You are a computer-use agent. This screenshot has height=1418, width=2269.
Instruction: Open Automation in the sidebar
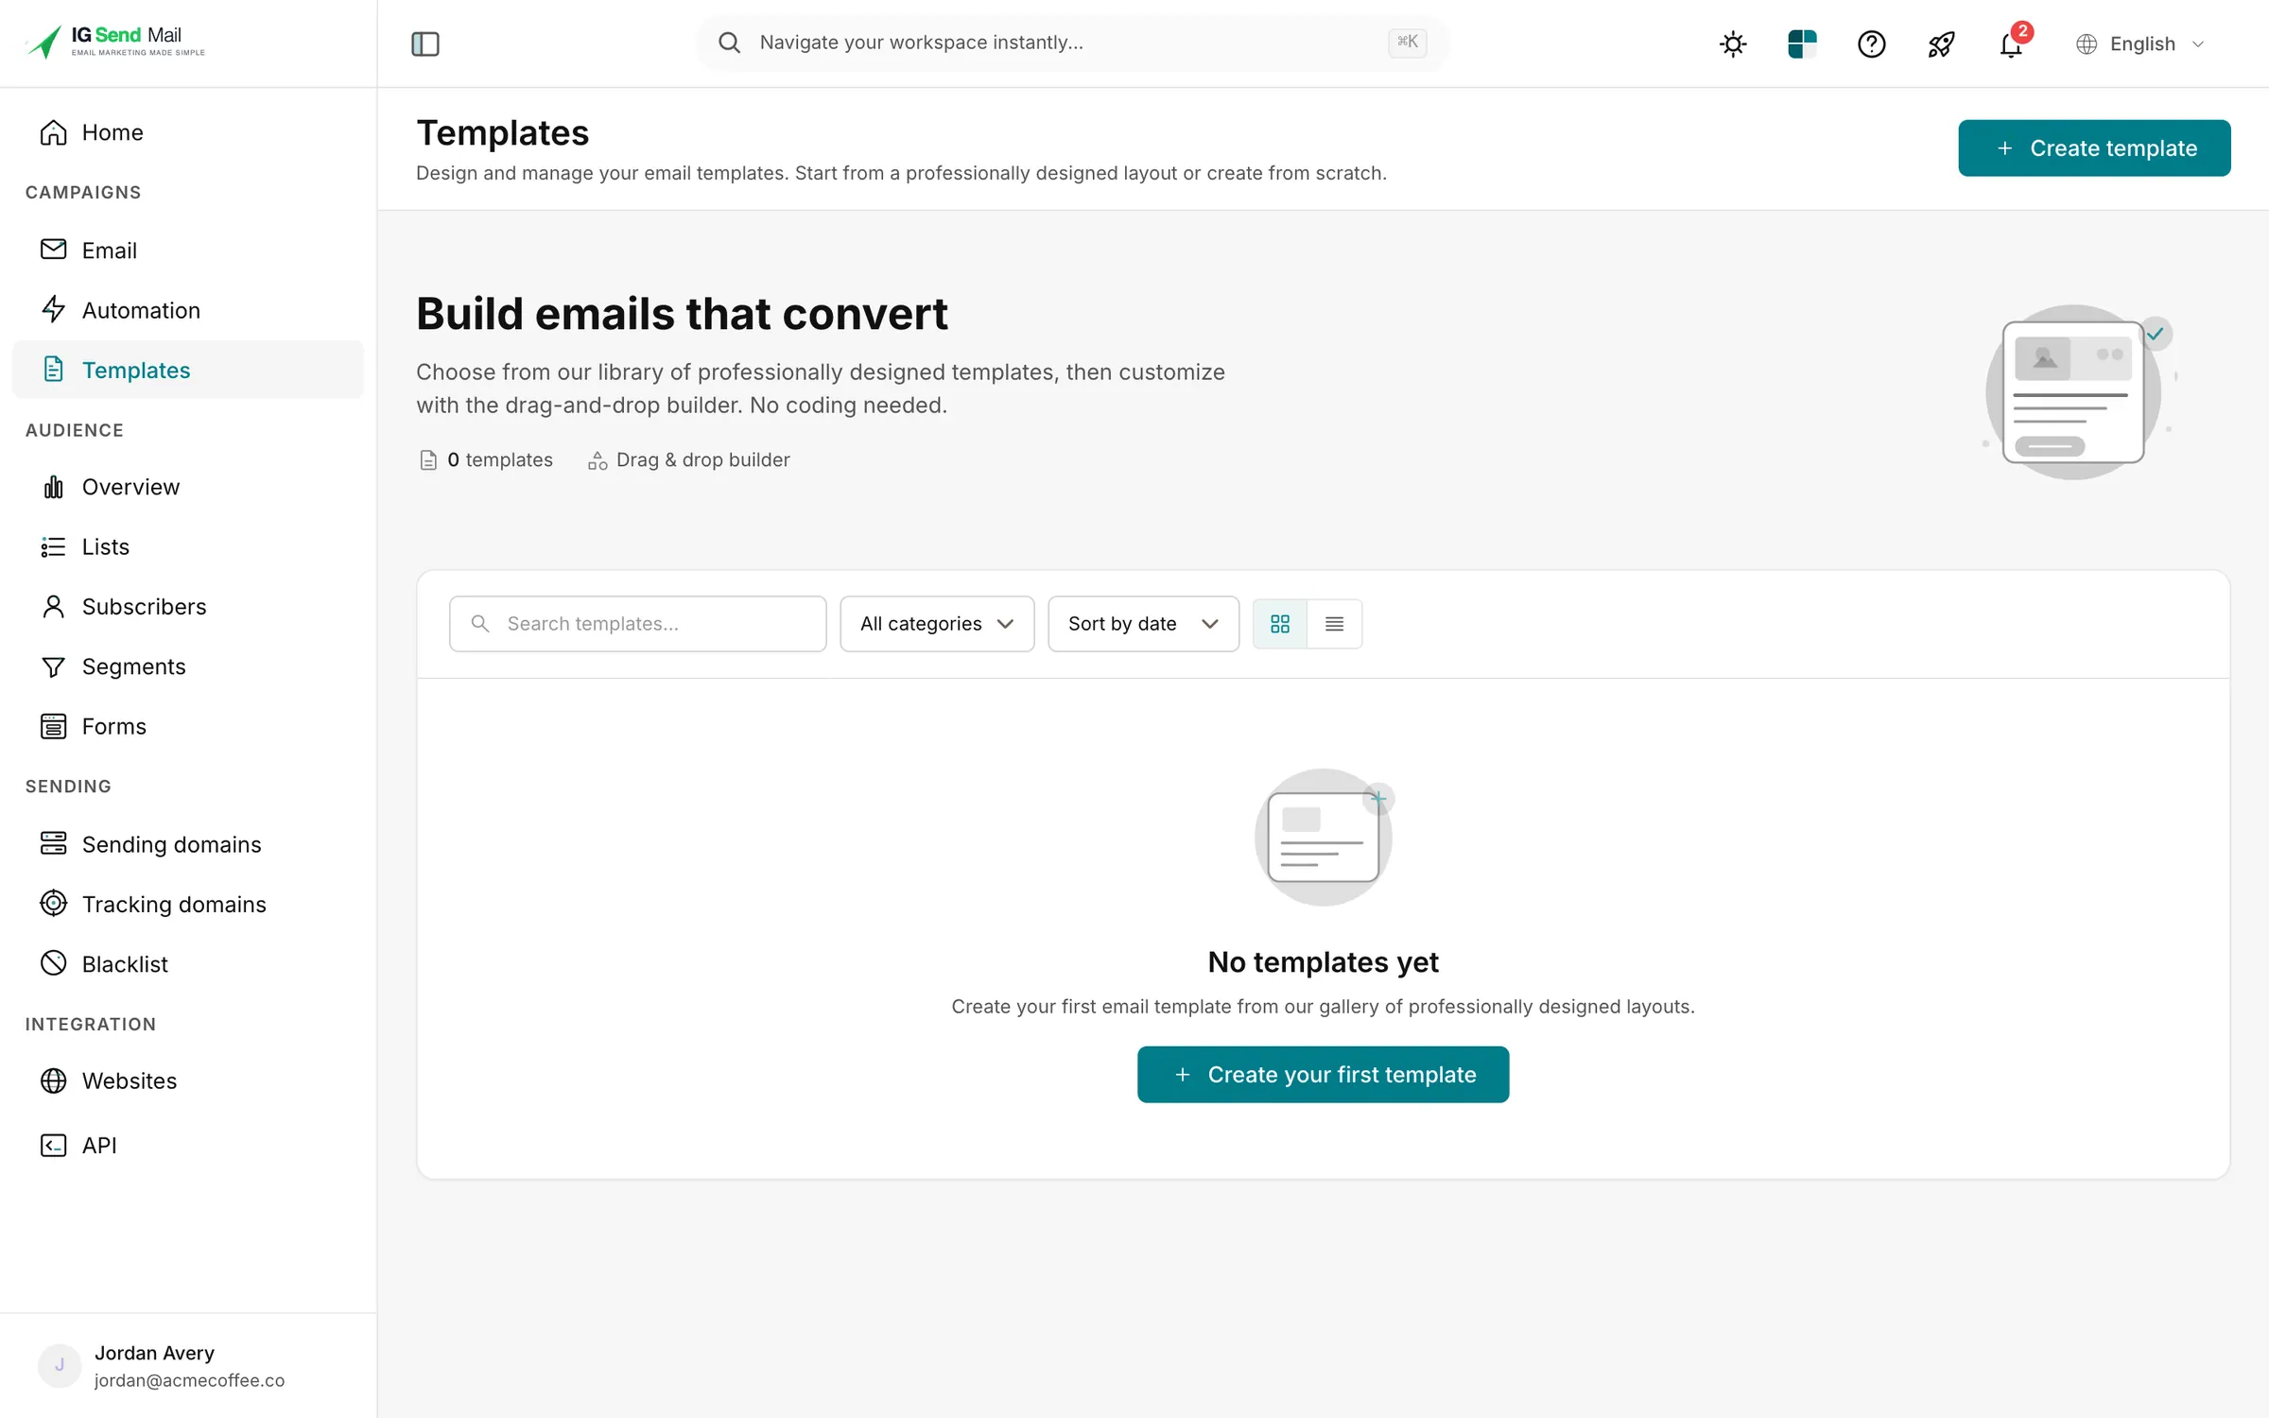(x=187, y=310)
